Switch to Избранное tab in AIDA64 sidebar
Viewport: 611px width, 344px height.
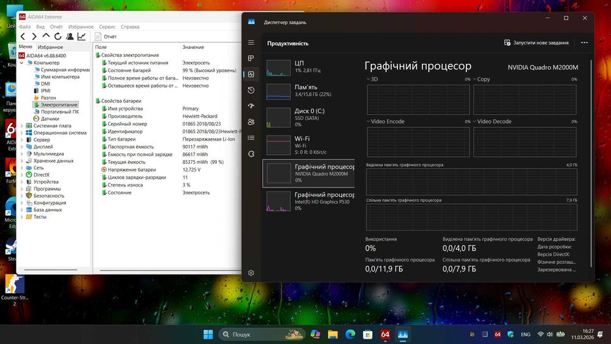(x=50, y=47)
